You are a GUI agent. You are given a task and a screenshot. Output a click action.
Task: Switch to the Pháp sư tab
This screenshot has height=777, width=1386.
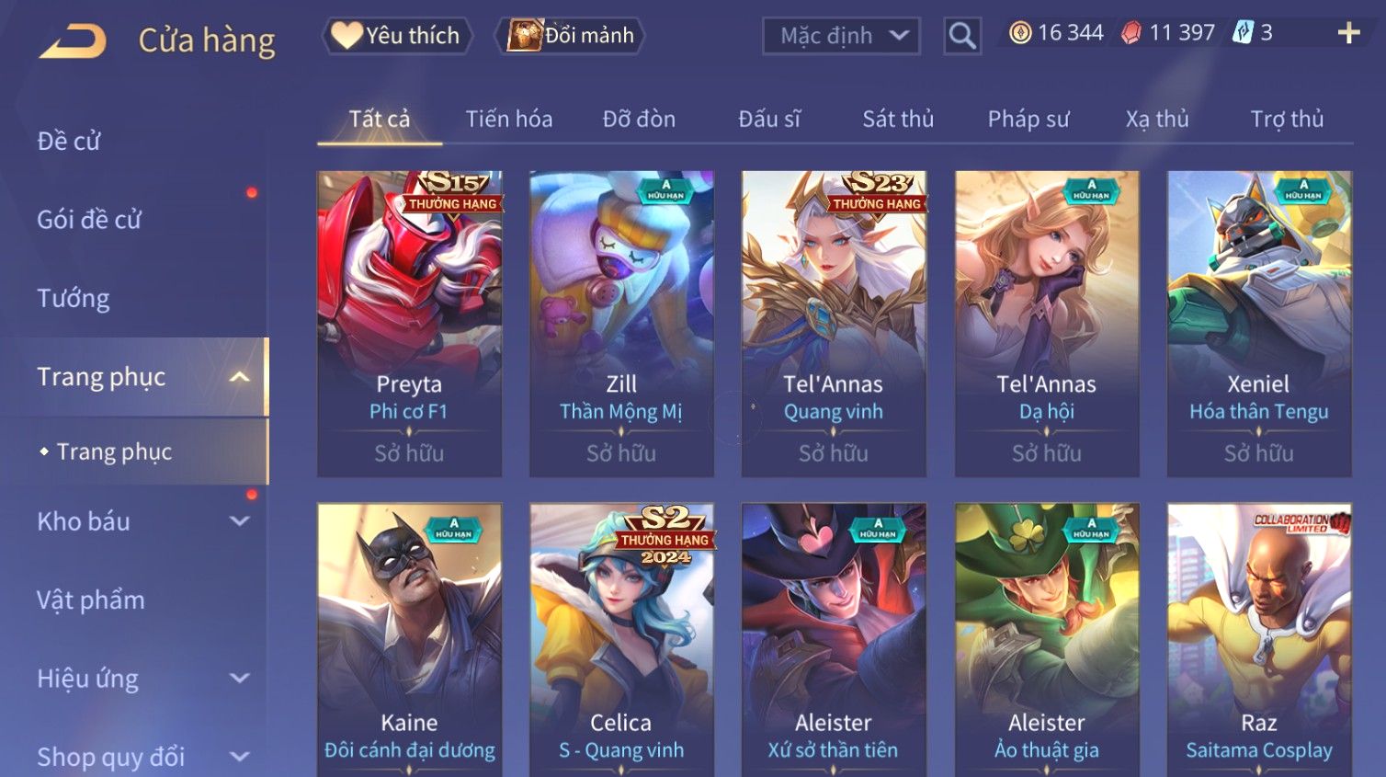click(1028, 119)
